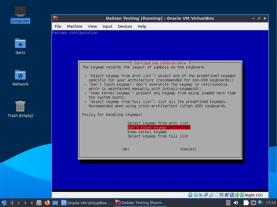Image resolution: width=277 pixels, height=207 pixels.
Task: Click the optical disc status icon
Action: (x=196, y=195)
